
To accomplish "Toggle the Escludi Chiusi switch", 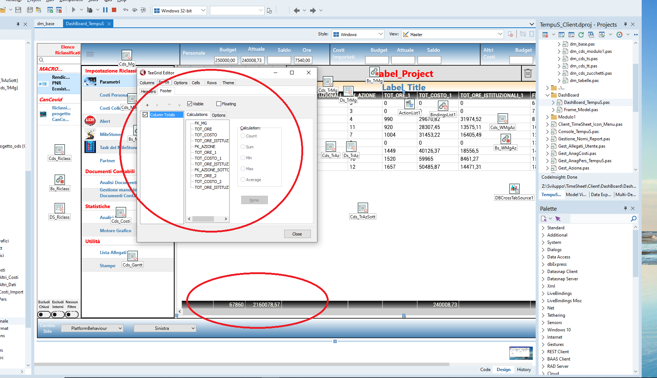I will point(44,315).
